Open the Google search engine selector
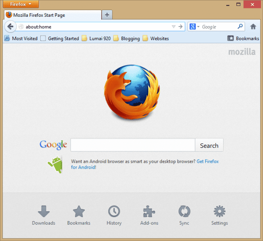The height and width of the screenshot is (241, 263). (194, 26)
